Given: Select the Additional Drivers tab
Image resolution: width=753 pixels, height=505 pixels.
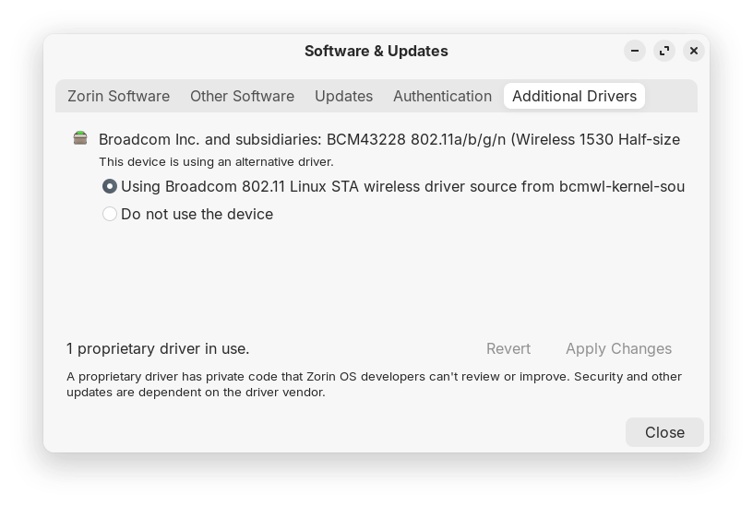Looking at the screenshot, I should point(574,96).
